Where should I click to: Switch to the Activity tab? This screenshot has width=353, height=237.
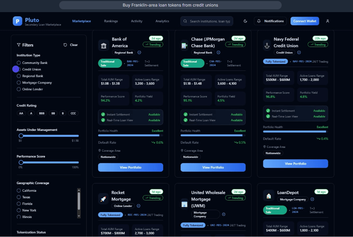pyautogui.click(x=136, y=21)
